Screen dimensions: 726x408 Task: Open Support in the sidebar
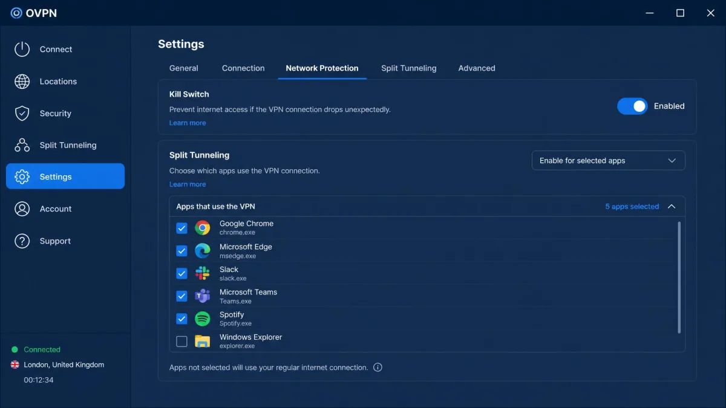coord(65,241)
